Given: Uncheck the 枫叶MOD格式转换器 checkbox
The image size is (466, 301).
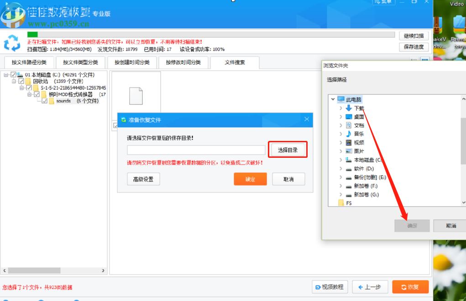Looking at the screenshot, I should (x=37, y=94).
